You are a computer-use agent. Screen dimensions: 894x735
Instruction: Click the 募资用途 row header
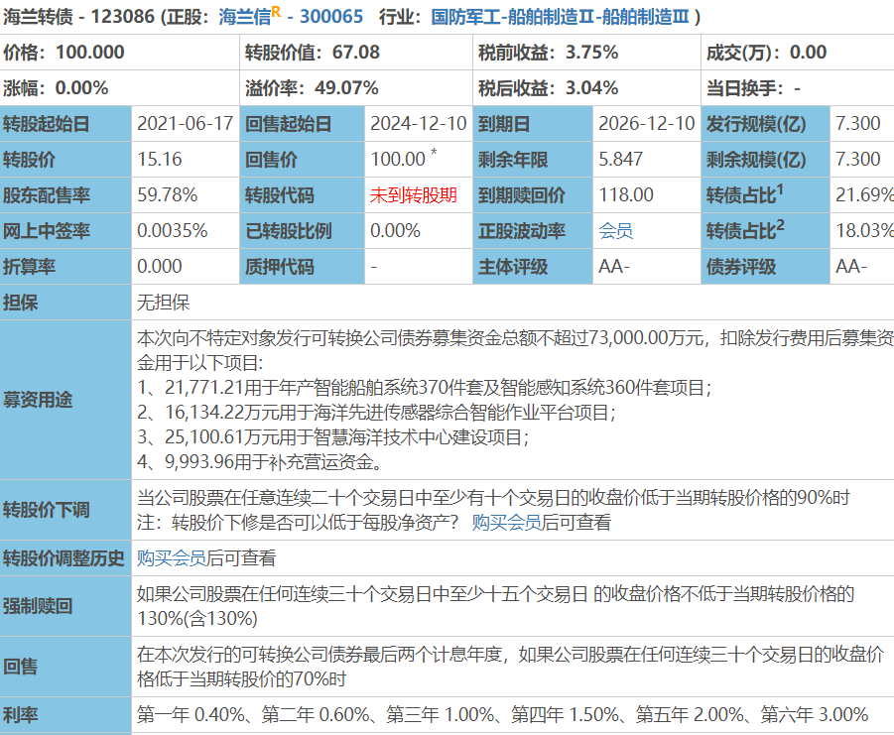65,400
